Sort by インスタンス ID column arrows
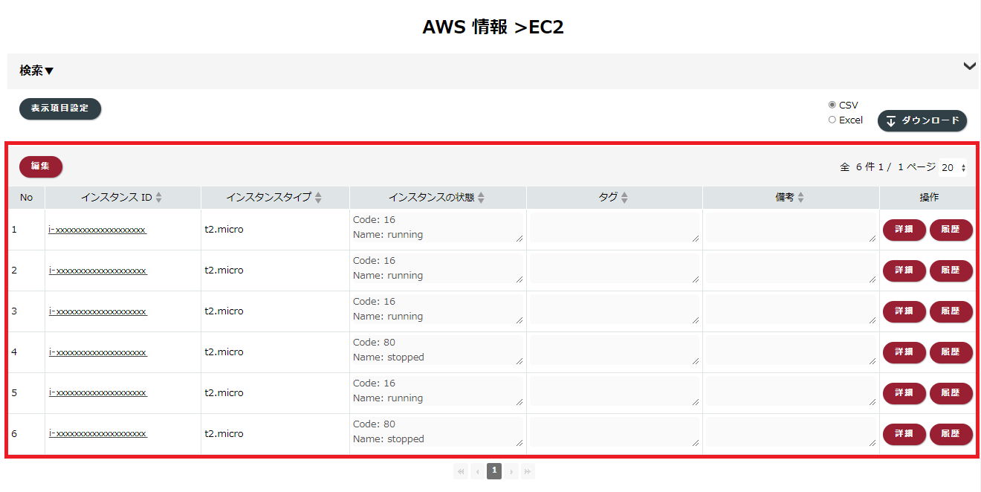 pyautogui.click(x=158, y=198)
